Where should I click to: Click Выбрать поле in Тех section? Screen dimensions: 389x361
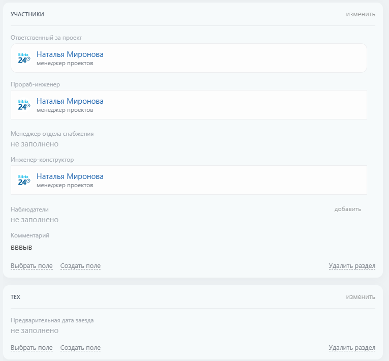click(x=31, y=348)
